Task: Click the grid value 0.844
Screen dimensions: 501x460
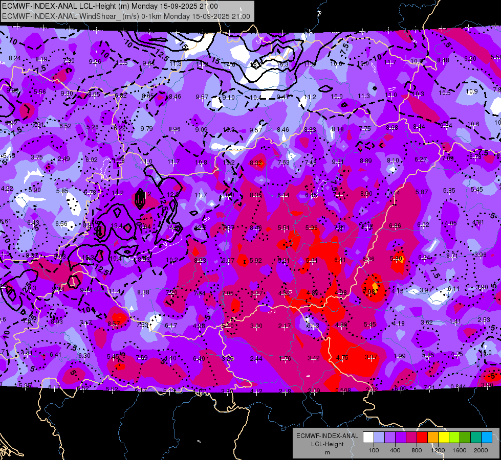Action: click(458, 387)
